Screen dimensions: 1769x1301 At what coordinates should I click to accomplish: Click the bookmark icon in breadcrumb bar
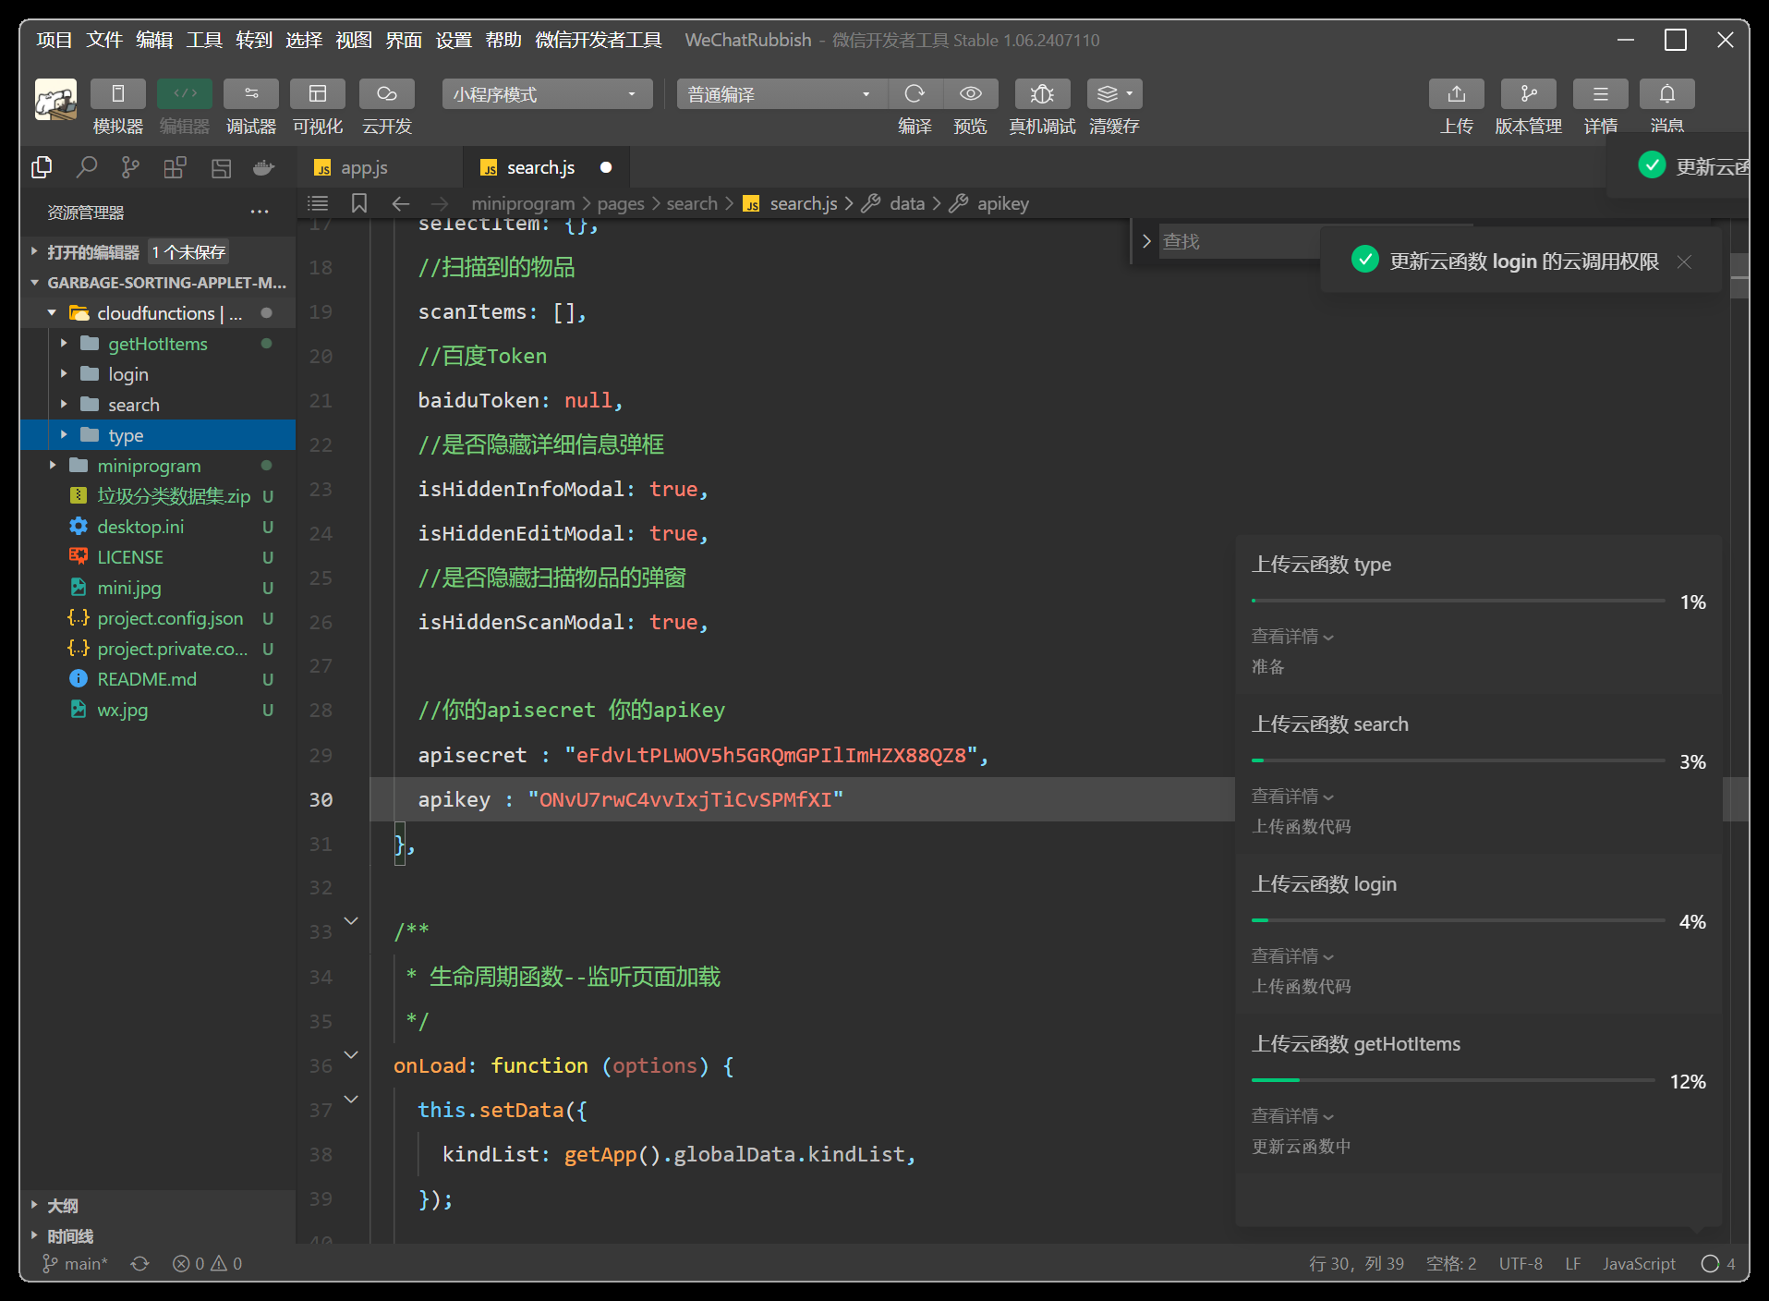pos(359,203)
